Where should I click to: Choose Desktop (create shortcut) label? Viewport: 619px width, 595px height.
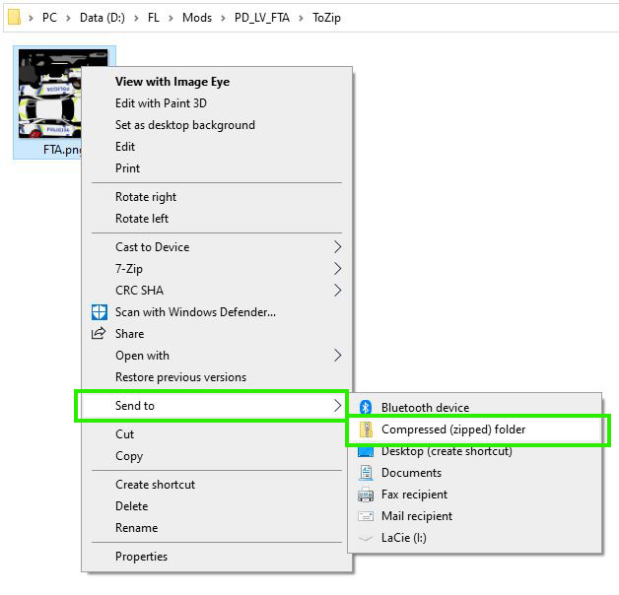(447, 451)
